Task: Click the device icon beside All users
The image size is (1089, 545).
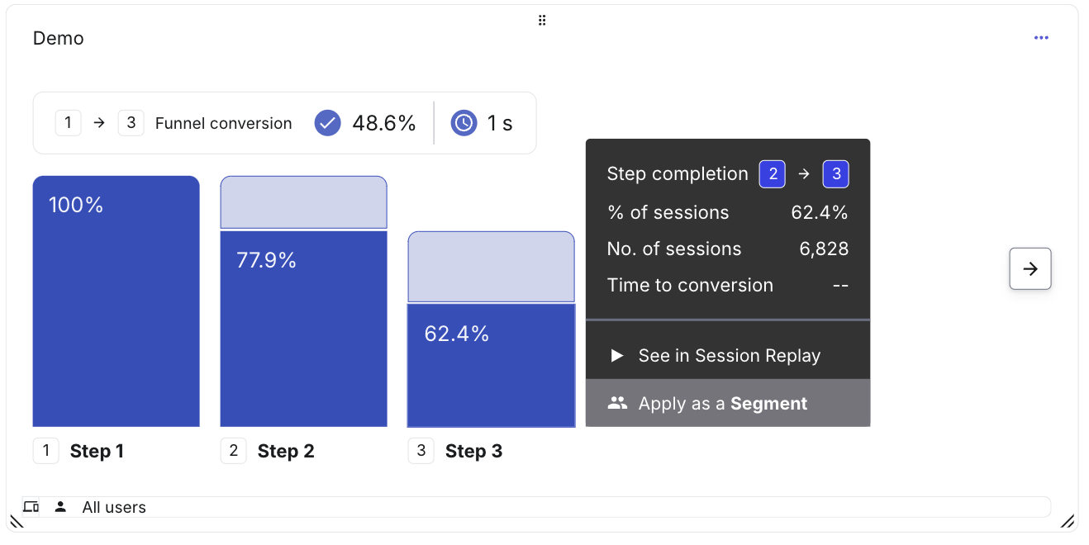Action: [x=31, y=507]
